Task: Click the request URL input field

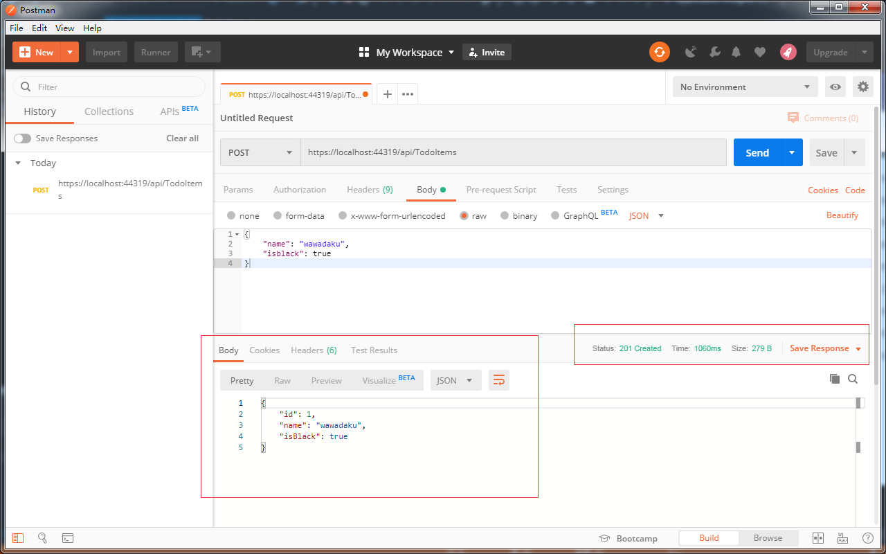Action: tap(513, 152)
